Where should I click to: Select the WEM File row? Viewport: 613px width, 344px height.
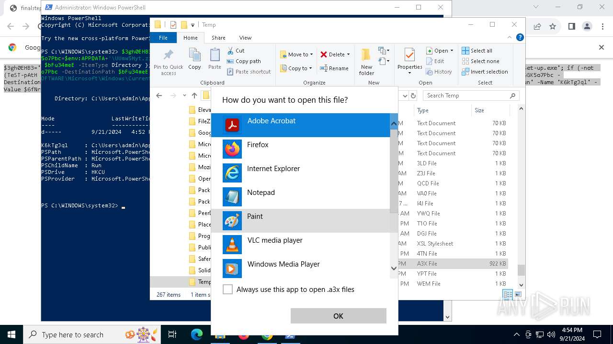453,284
